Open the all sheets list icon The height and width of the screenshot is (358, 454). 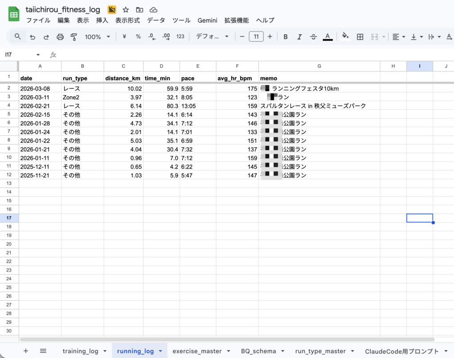tap(43, 351)
